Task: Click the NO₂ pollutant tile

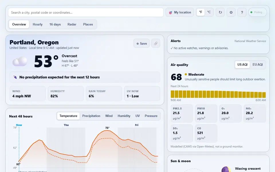Action: click(255, 114)
